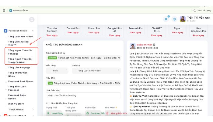The image size is (213, 122).
Task: Click the Quản Trị Viên author name
Action: pyautogui.click(x=145, y=45)
